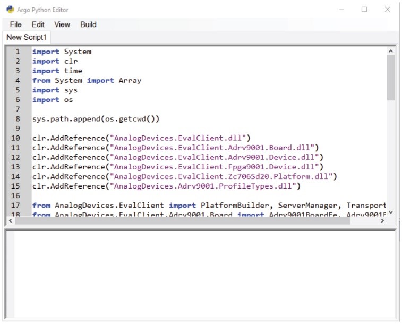Click the "import clr" code line
This screenshot has height=324, width=402.
(55, 61)
